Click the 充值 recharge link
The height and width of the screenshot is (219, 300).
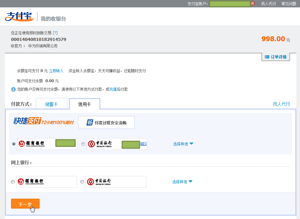point(113,90)
